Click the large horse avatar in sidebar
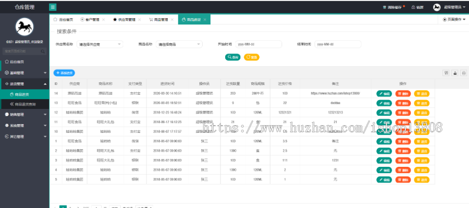Image resolution: width=469 pixels, height=208 pixels. click(24, 27)
